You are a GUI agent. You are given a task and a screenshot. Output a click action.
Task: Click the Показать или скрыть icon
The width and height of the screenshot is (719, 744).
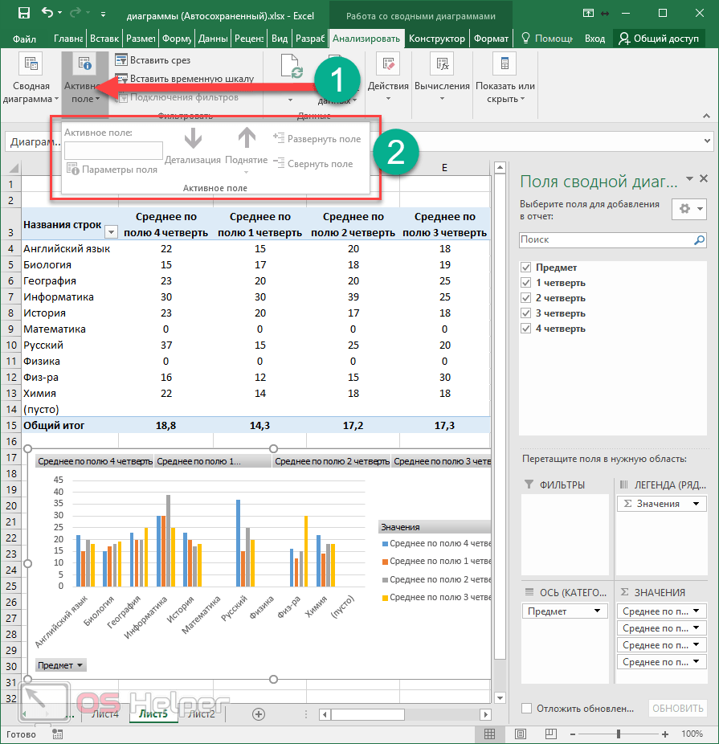click(505, 66)
